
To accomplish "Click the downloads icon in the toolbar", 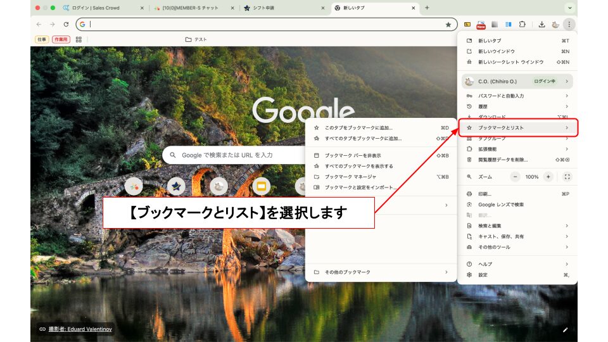I will pyautogui.click(x=541, y=25).
